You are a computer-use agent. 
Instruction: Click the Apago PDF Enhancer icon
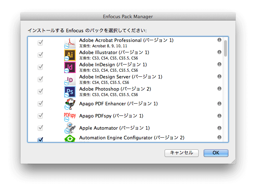(70, 104)
